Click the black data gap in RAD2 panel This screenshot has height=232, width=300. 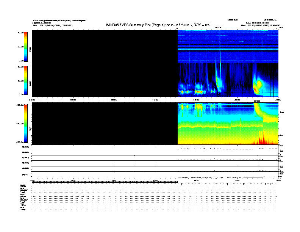[x=105, y=47]
